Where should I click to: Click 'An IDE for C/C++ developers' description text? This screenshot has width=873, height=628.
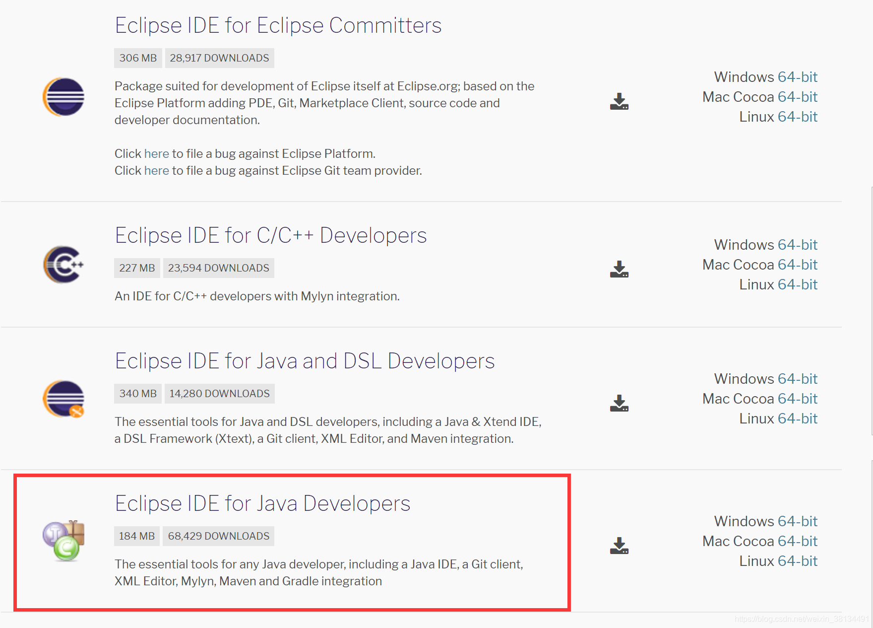coord(257,296)
